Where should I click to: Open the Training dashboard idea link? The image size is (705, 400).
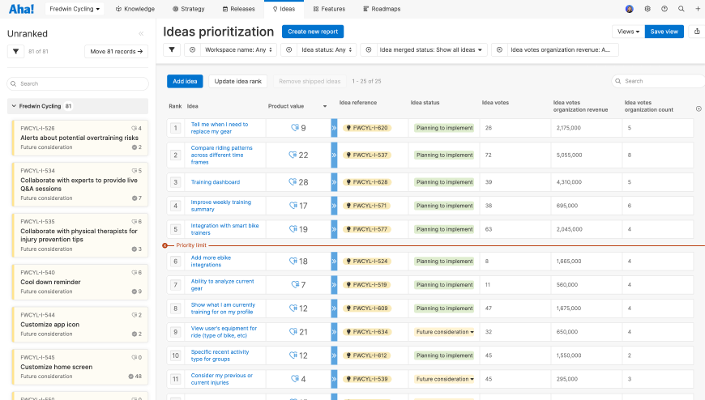(215, 182)
